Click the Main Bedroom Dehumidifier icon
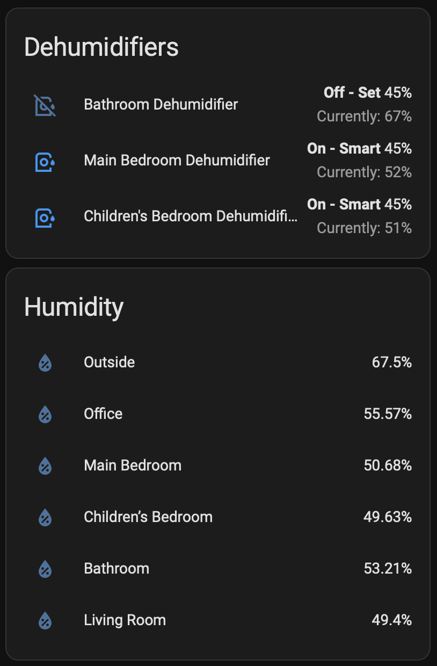Screen dimensions: 437x666 tap(45, 162)
